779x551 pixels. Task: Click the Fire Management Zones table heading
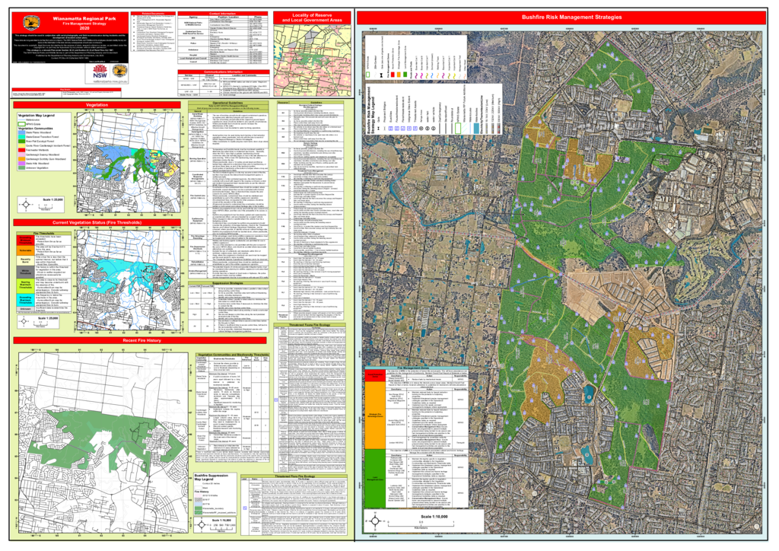(416, 368)
